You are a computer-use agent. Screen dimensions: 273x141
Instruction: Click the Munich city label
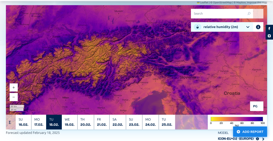pos(119,11)
